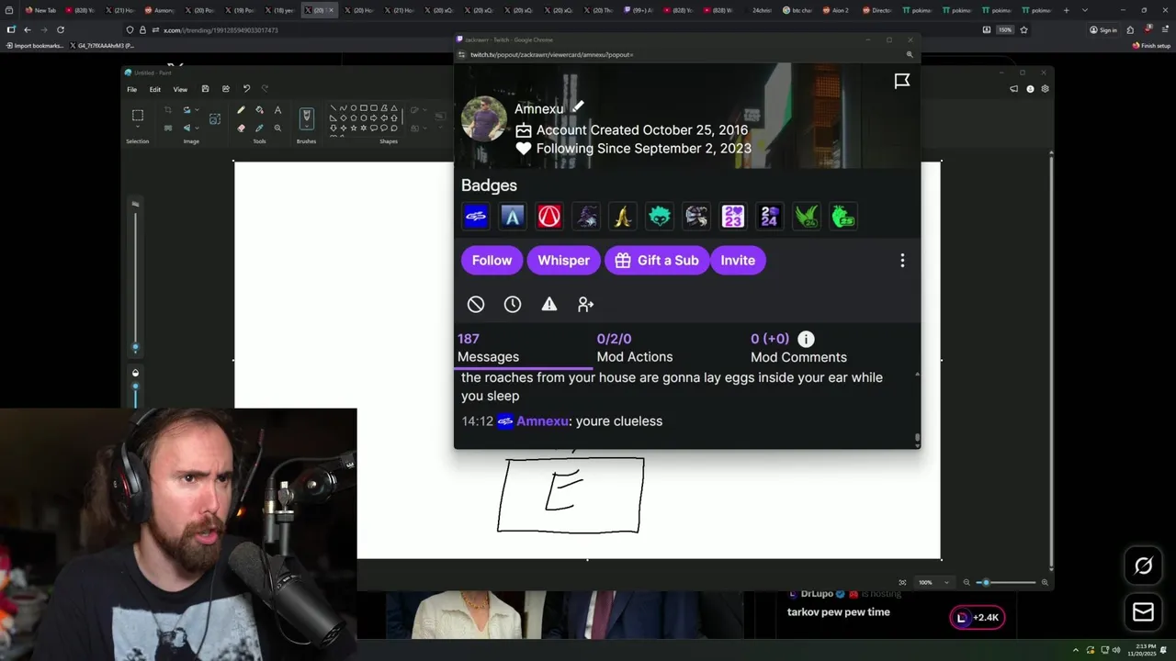Bookmark this page with star icon
Image resolution: width=1176 pixels, height=661 pixels.
pos(1023,29)
